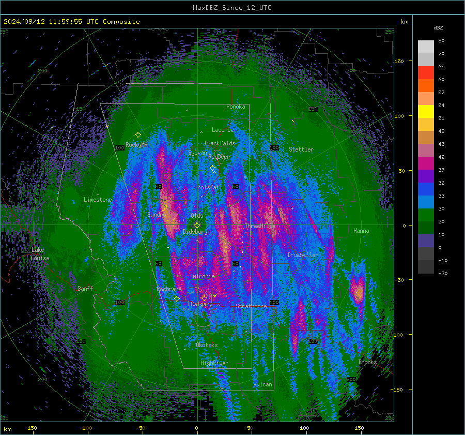Select the ThreeHills label

[x=260, y=226]
